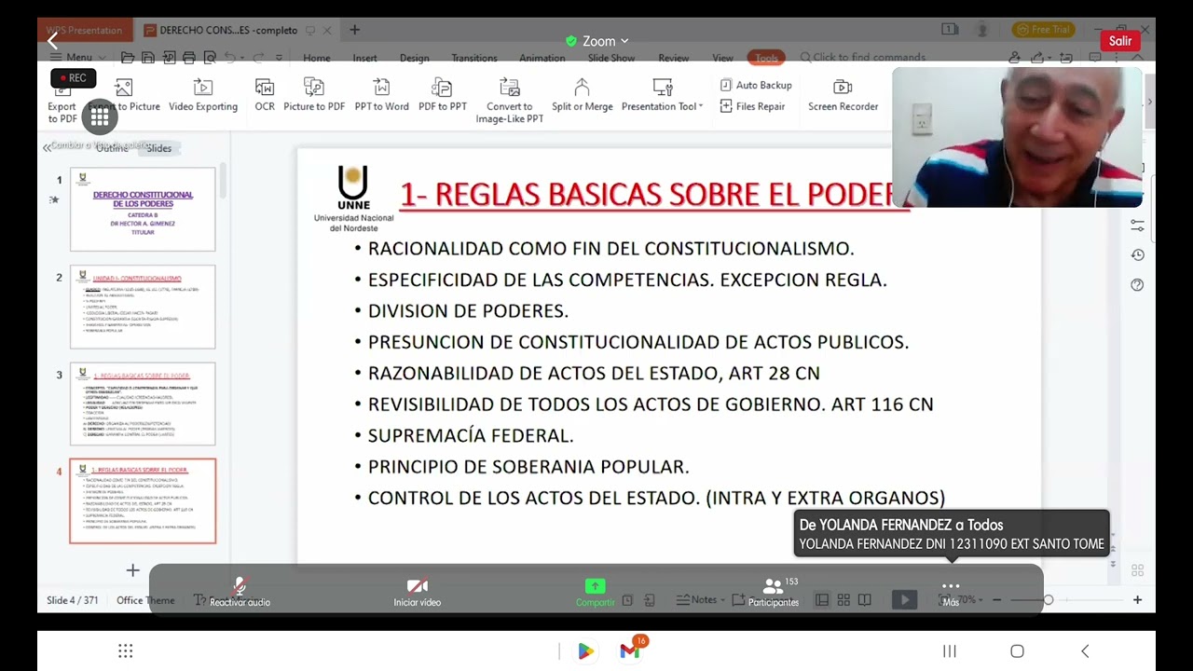Open Gmail from the taskbar
This screenshot has width=1193, height=671.
(x=630, y=650)
